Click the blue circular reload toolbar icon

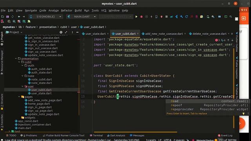pos(187,16)
